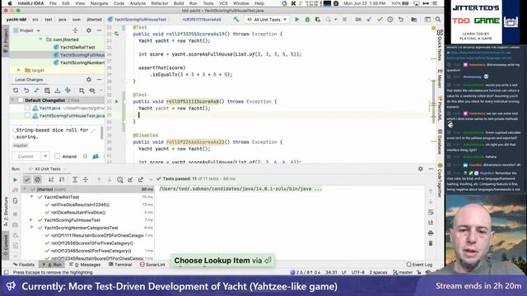Open the Analyze menu
527x296 pixels.
[138, 3]
